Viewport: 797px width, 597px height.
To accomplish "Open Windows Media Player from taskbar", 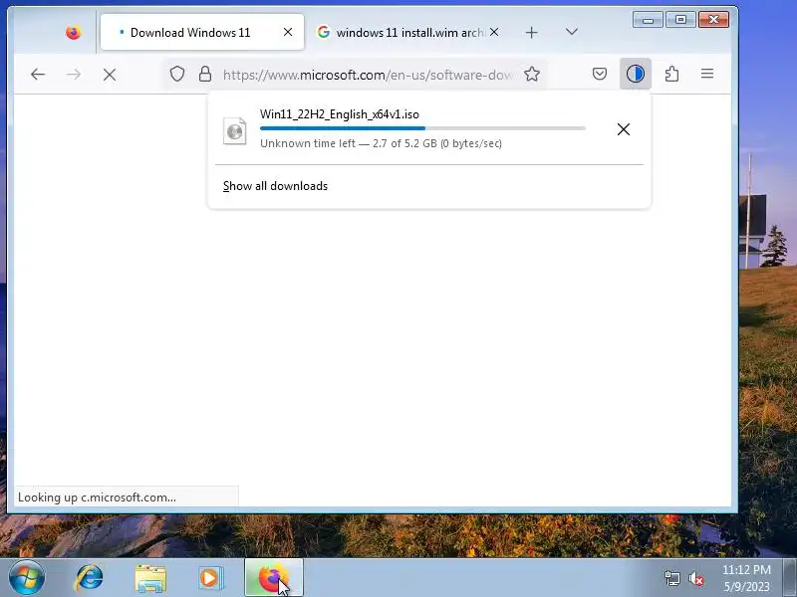I will click(210, 578).
